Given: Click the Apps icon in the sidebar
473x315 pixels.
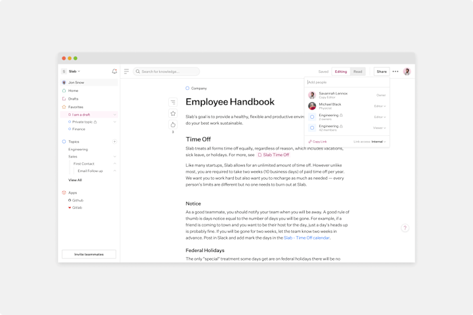Looking at the screenshot, I should [x=64, y=192].
